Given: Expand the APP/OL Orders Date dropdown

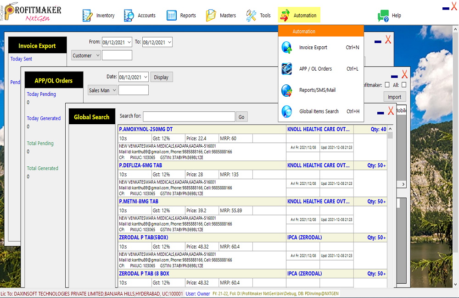Looking at the screenshot, I should [146, 77].
